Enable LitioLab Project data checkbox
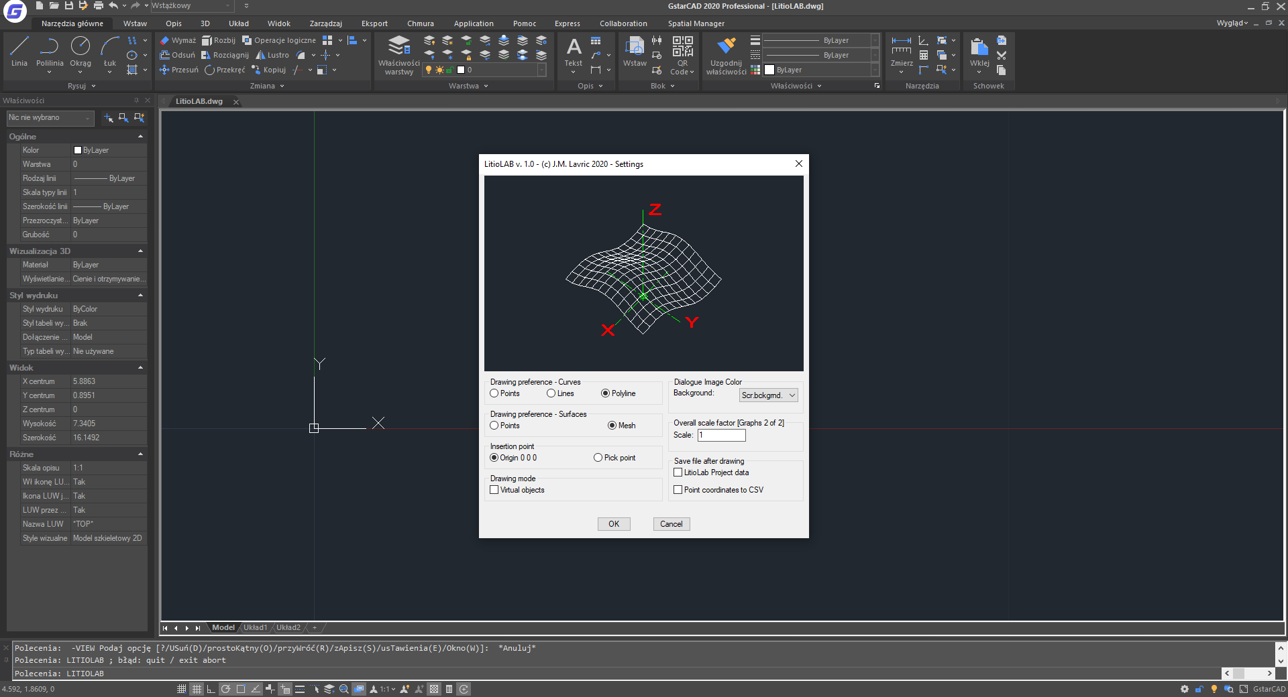This screenshot has height=697, width=1288. click(711, 472)
